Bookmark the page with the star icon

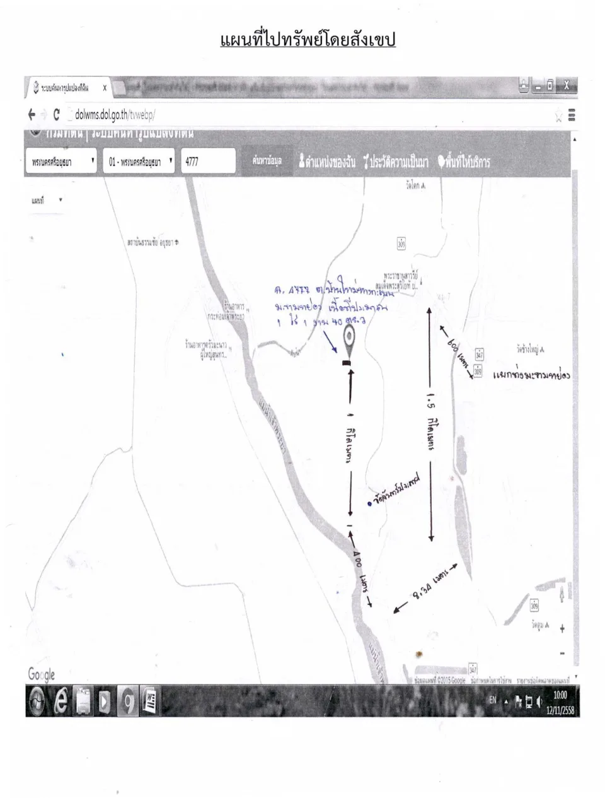tap(558, 115)
